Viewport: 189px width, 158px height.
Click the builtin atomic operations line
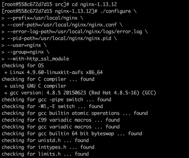point(75,113)
